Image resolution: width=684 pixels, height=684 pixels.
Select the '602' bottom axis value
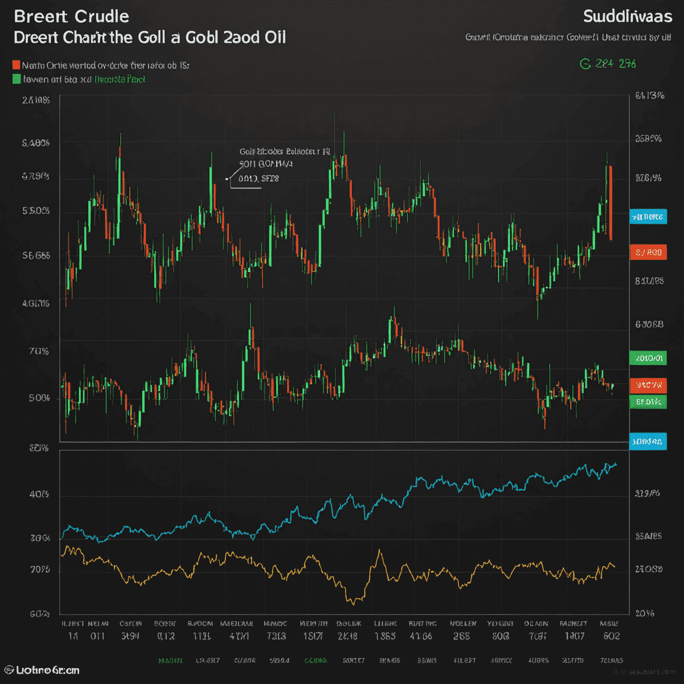[611, 636]
